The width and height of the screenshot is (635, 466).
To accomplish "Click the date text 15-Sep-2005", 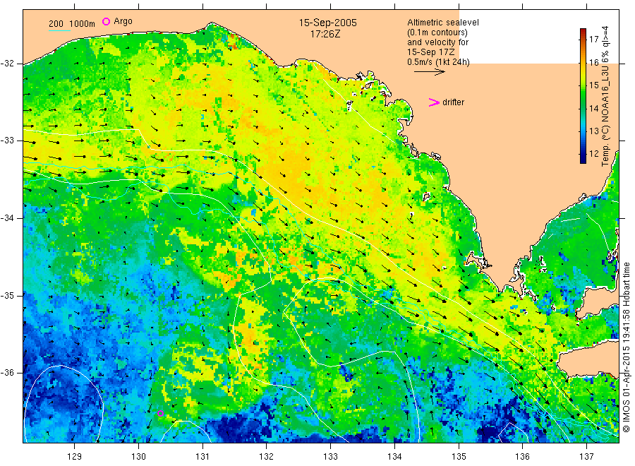I will (327, 23).
